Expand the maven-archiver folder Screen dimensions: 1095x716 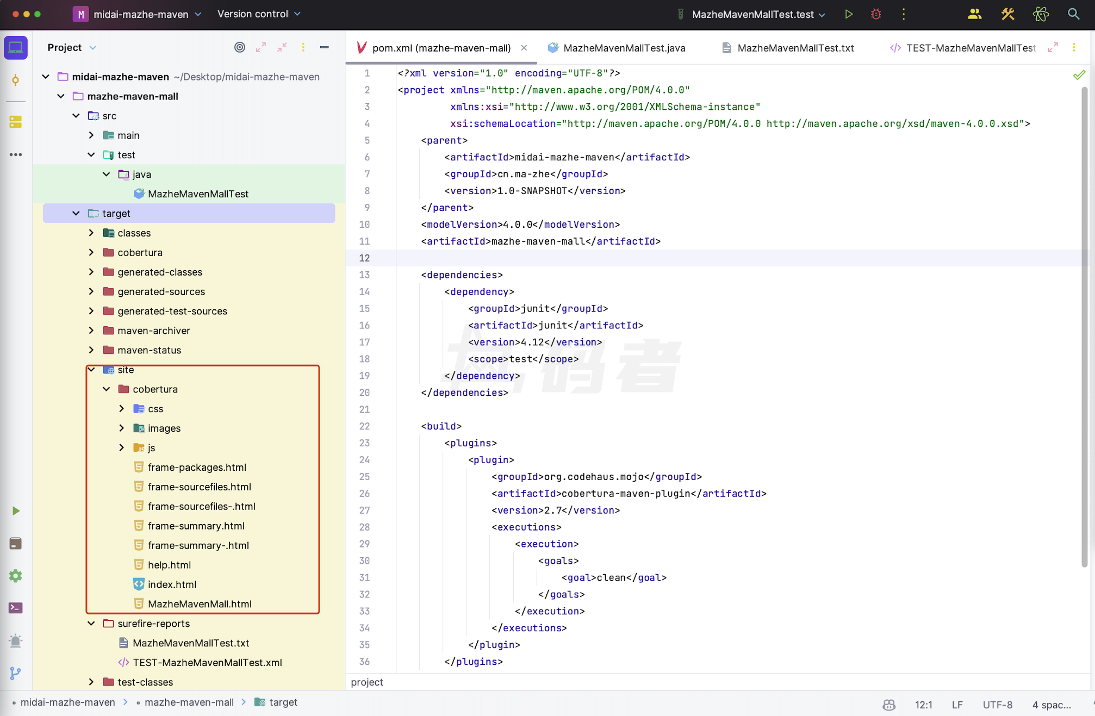[91, 331]
